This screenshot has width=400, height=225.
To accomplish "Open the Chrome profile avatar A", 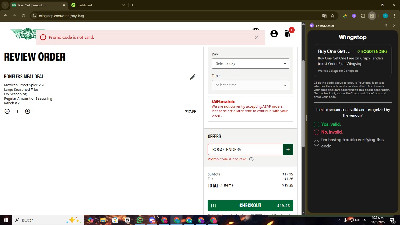I will (x=385, y=16).
